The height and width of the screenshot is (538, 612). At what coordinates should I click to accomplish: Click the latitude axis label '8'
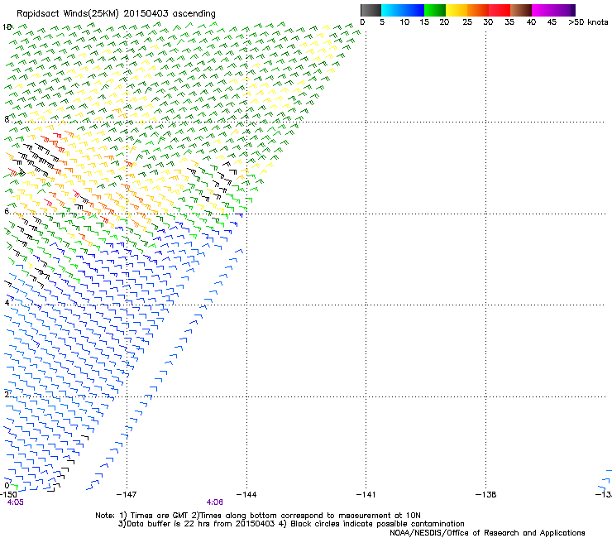point(7,119)
